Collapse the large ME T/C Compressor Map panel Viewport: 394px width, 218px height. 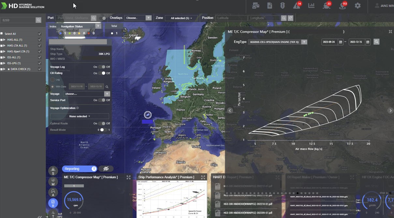click(390, 32)
